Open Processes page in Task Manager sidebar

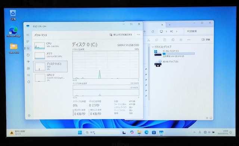(28, 41)
